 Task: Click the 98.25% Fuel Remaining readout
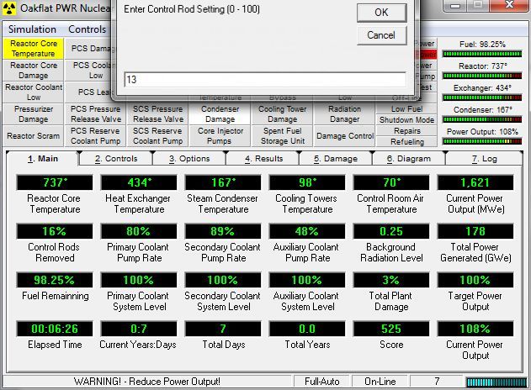point(55,280)
